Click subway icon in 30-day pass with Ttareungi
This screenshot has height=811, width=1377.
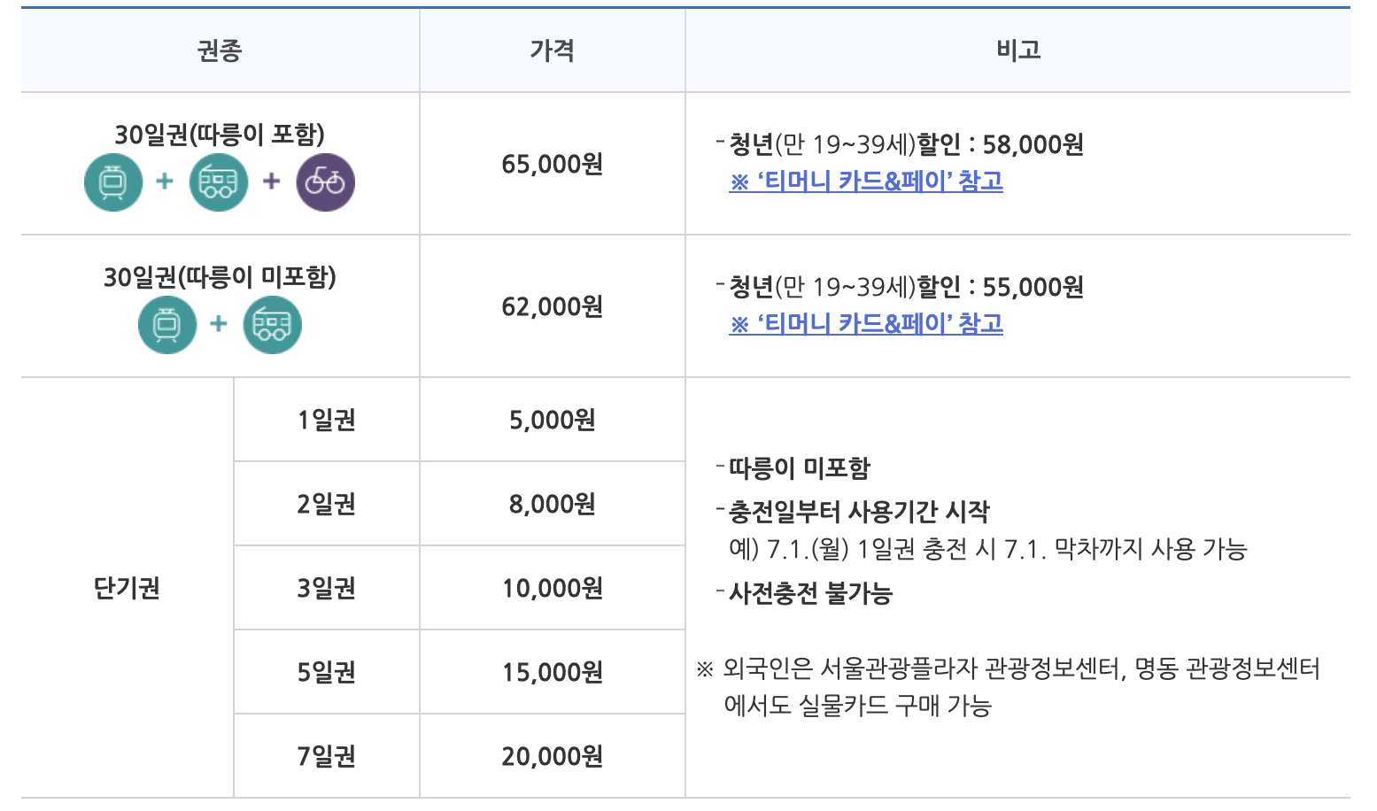click(113, 182)
